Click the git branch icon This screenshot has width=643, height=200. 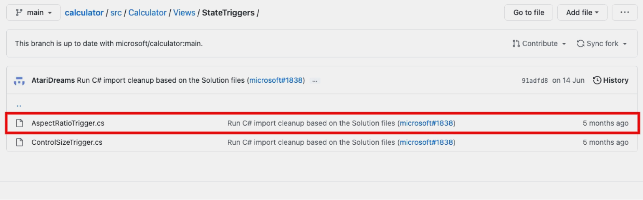click(19, 12)
